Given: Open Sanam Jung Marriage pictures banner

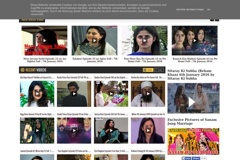Looking at the screenshot, I should (x=193, y=142).
